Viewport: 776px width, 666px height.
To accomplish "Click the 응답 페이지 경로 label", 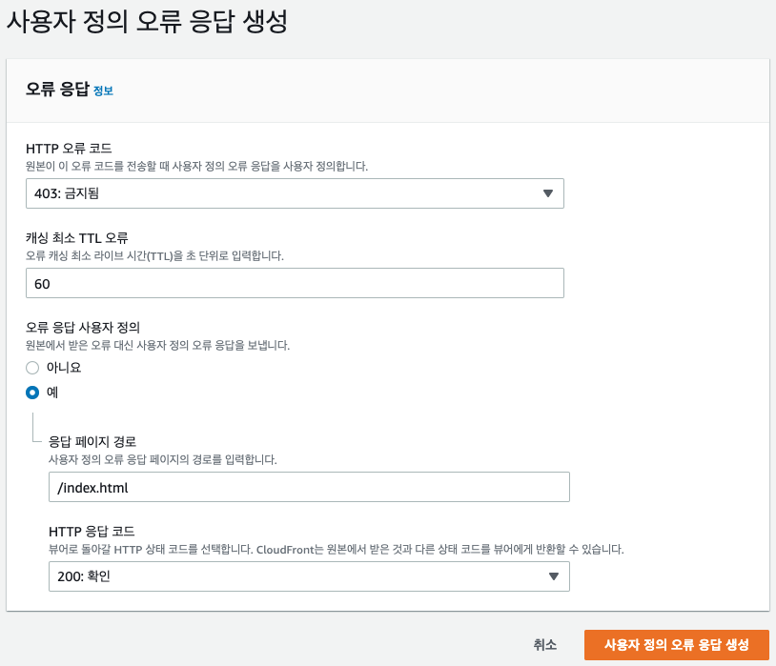I will tap(92, 441).
